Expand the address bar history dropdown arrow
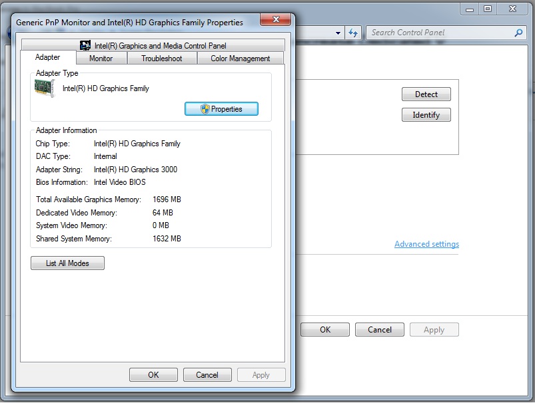 tap(338, 33)
